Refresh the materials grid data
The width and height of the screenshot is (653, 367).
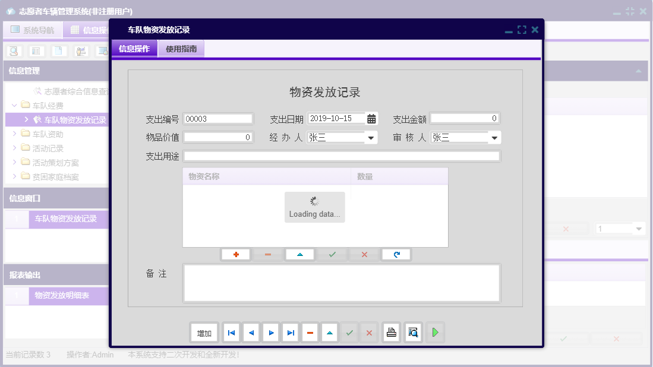pos(396,254)
